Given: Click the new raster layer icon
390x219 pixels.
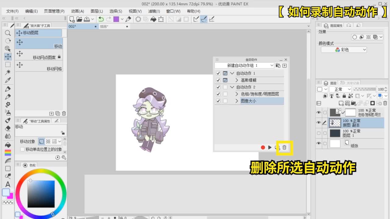Looking at the screenshot, I should point(341,103).
